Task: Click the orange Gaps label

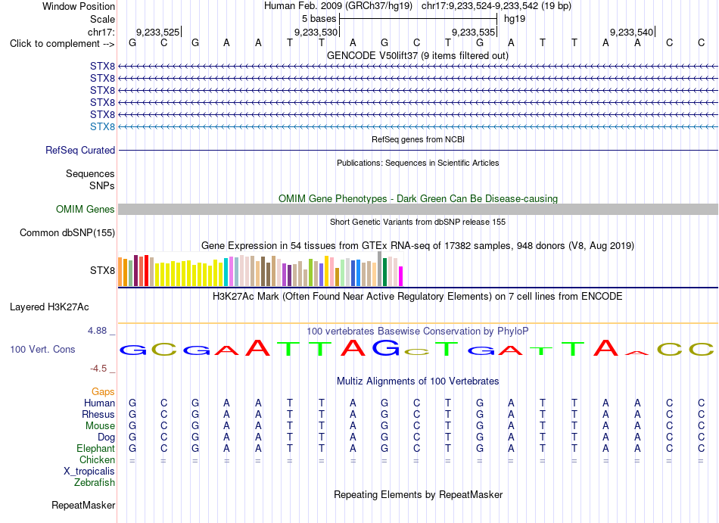Action: pyautogui.click(x=103, y=391)
